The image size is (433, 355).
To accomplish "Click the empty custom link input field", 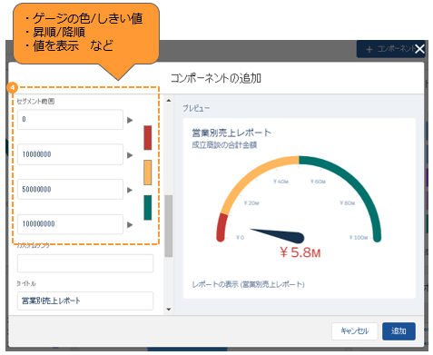I will pyautogui.click(x=85, y=263).
